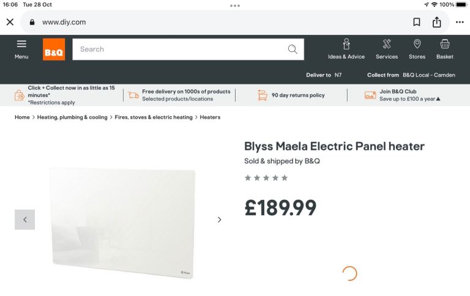Open the hamburger Menu icon
This screenshot has height=296, width=470.
(x=21, y=44)
